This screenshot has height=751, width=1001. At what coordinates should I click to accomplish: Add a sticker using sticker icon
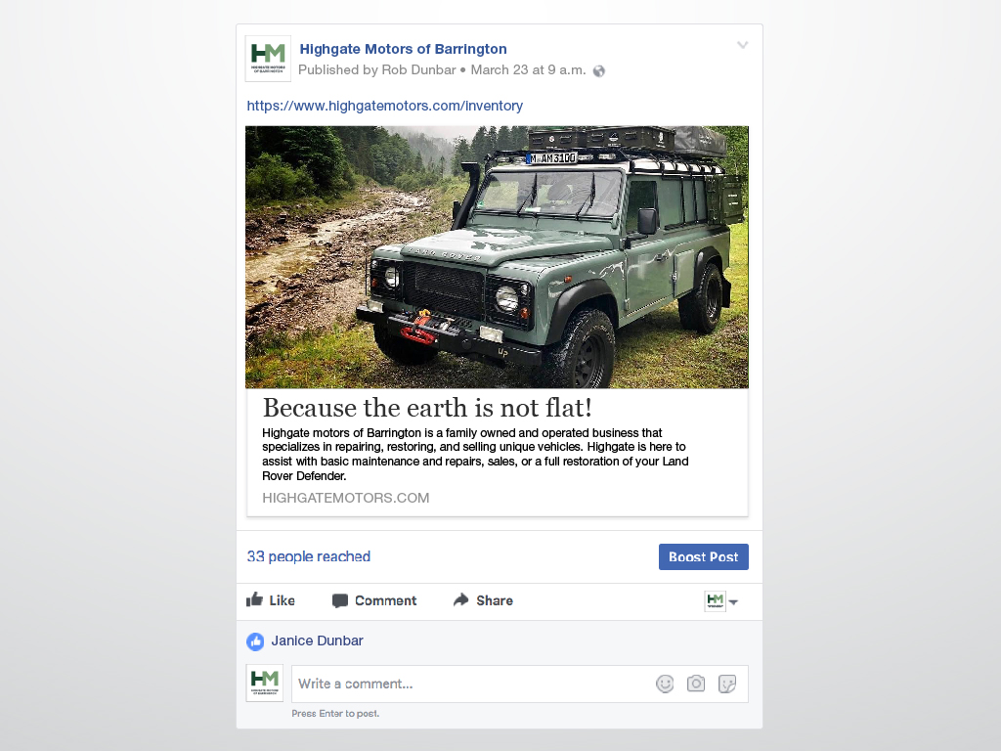(727, 684)
